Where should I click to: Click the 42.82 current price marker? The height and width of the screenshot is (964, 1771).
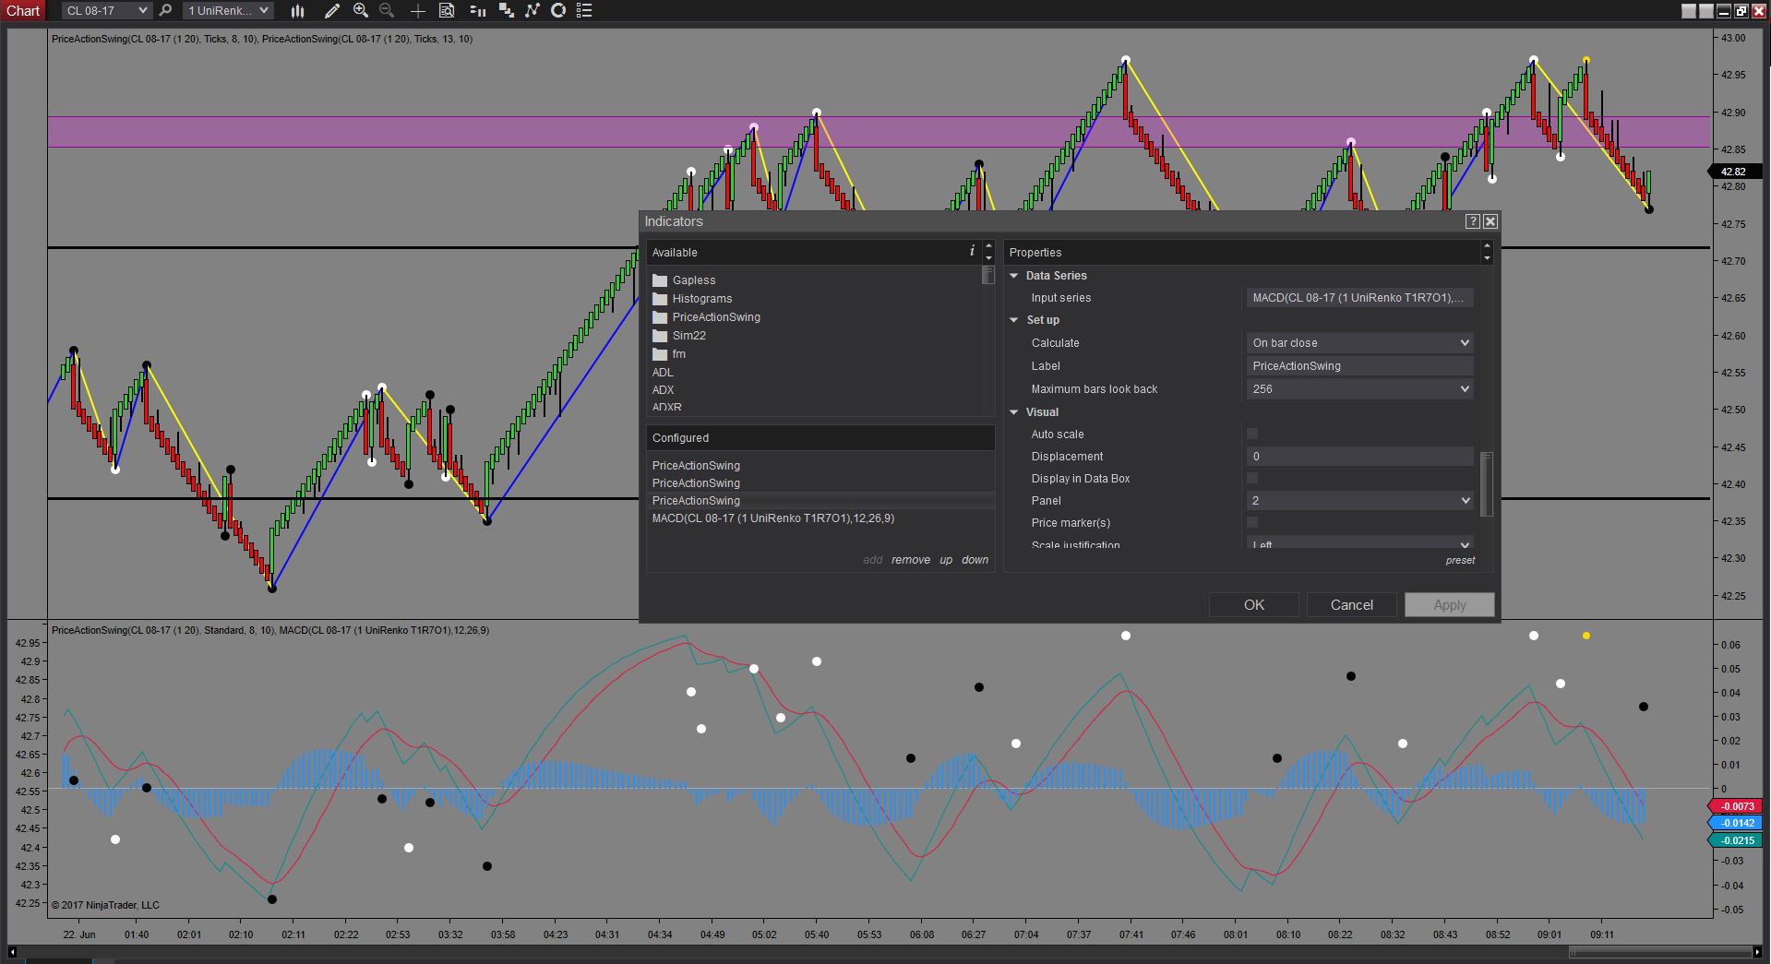[x=1734, y=172]
